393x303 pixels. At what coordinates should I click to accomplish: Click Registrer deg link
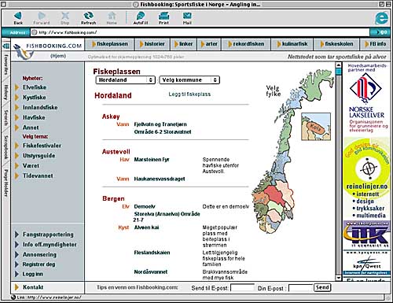(x=39, y=264)
